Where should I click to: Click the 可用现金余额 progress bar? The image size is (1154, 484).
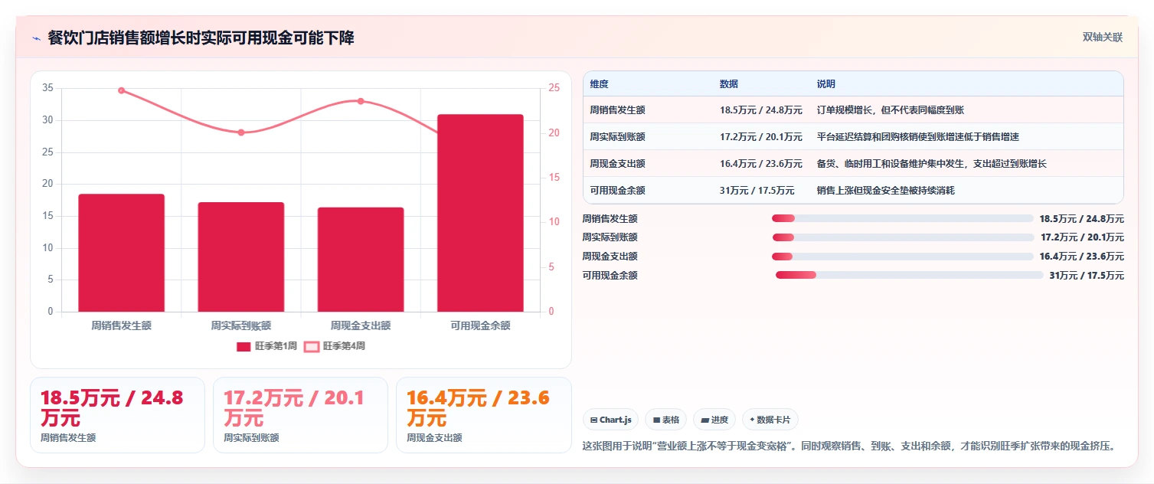pos(910,275)
